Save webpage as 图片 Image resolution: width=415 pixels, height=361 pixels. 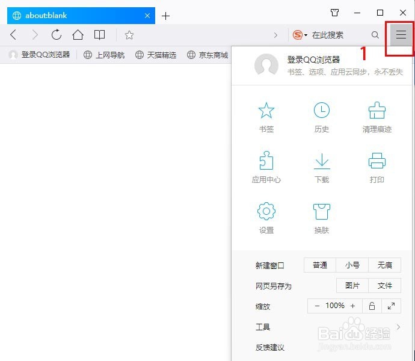pyautogui.click(x=352, y=285)
